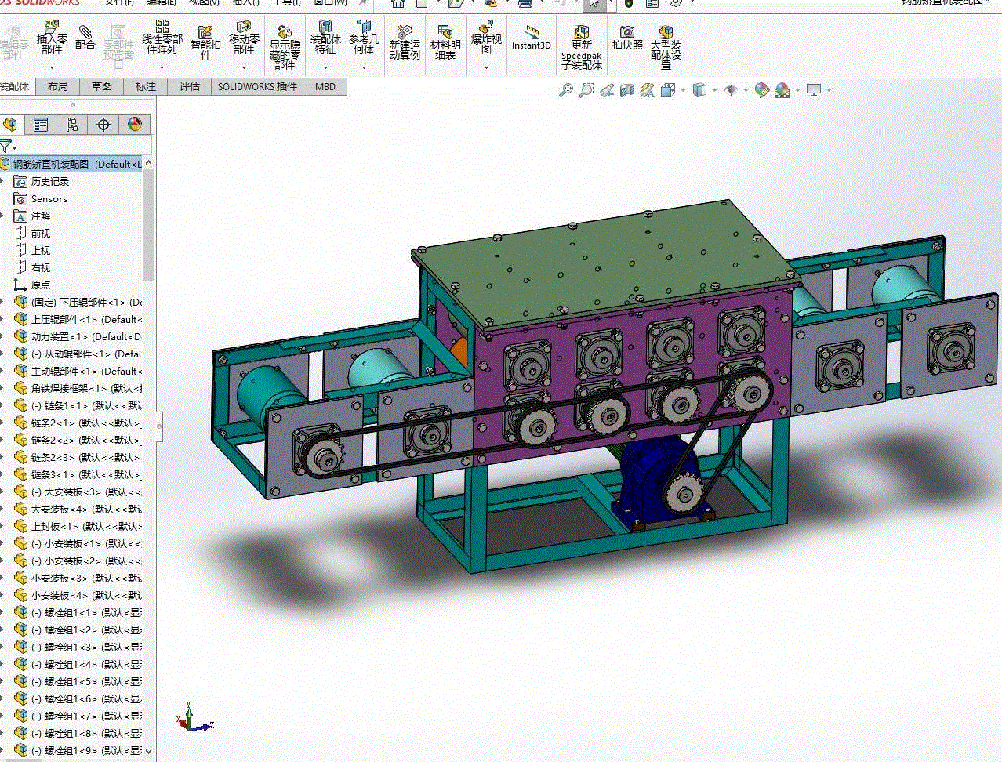Click the 智能扣件 (Smart Fasteners) tool

click(205, 42)
